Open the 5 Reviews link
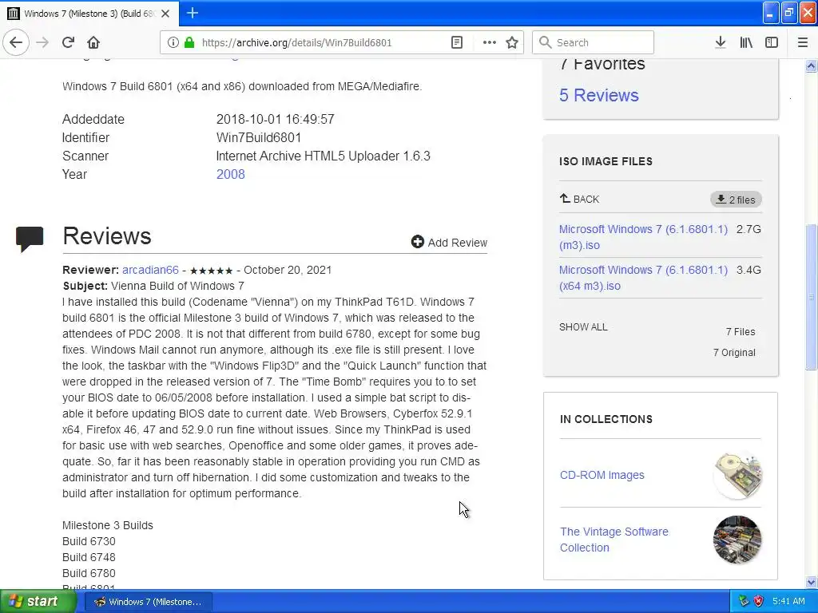 599,96
